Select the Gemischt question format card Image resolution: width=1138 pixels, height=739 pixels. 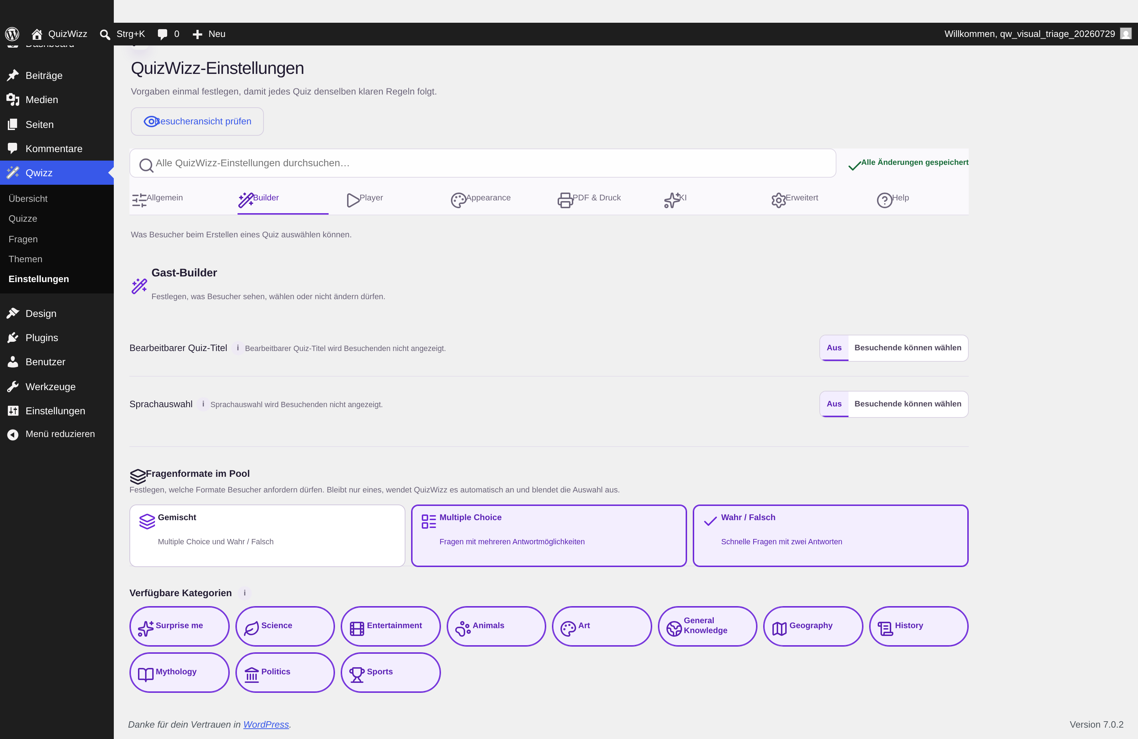coord(267,535)
